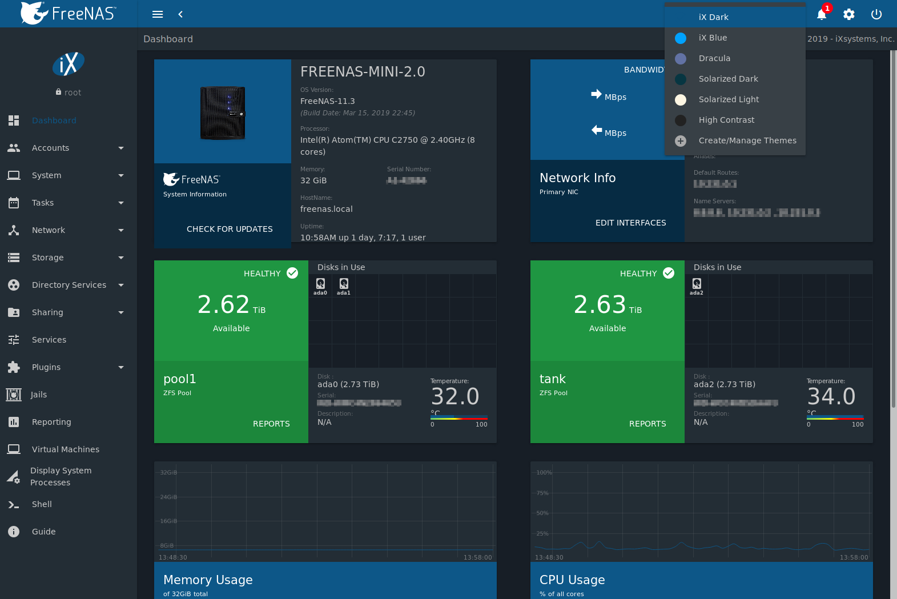Choose the Solarized Dark theme
897x599 pixels.
pos(735,79)
